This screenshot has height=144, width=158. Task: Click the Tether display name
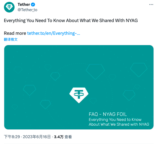24,5
